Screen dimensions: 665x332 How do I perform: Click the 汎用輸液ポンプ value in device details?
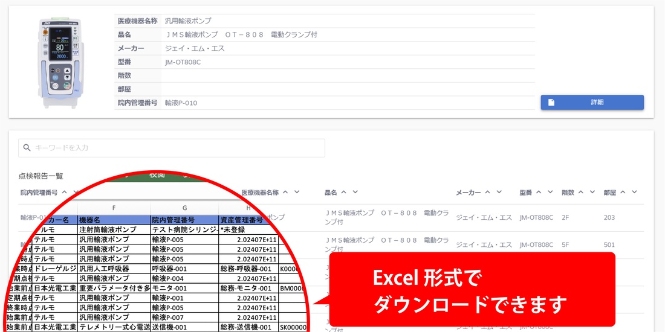pyautogui.click(x=188, y=21)
